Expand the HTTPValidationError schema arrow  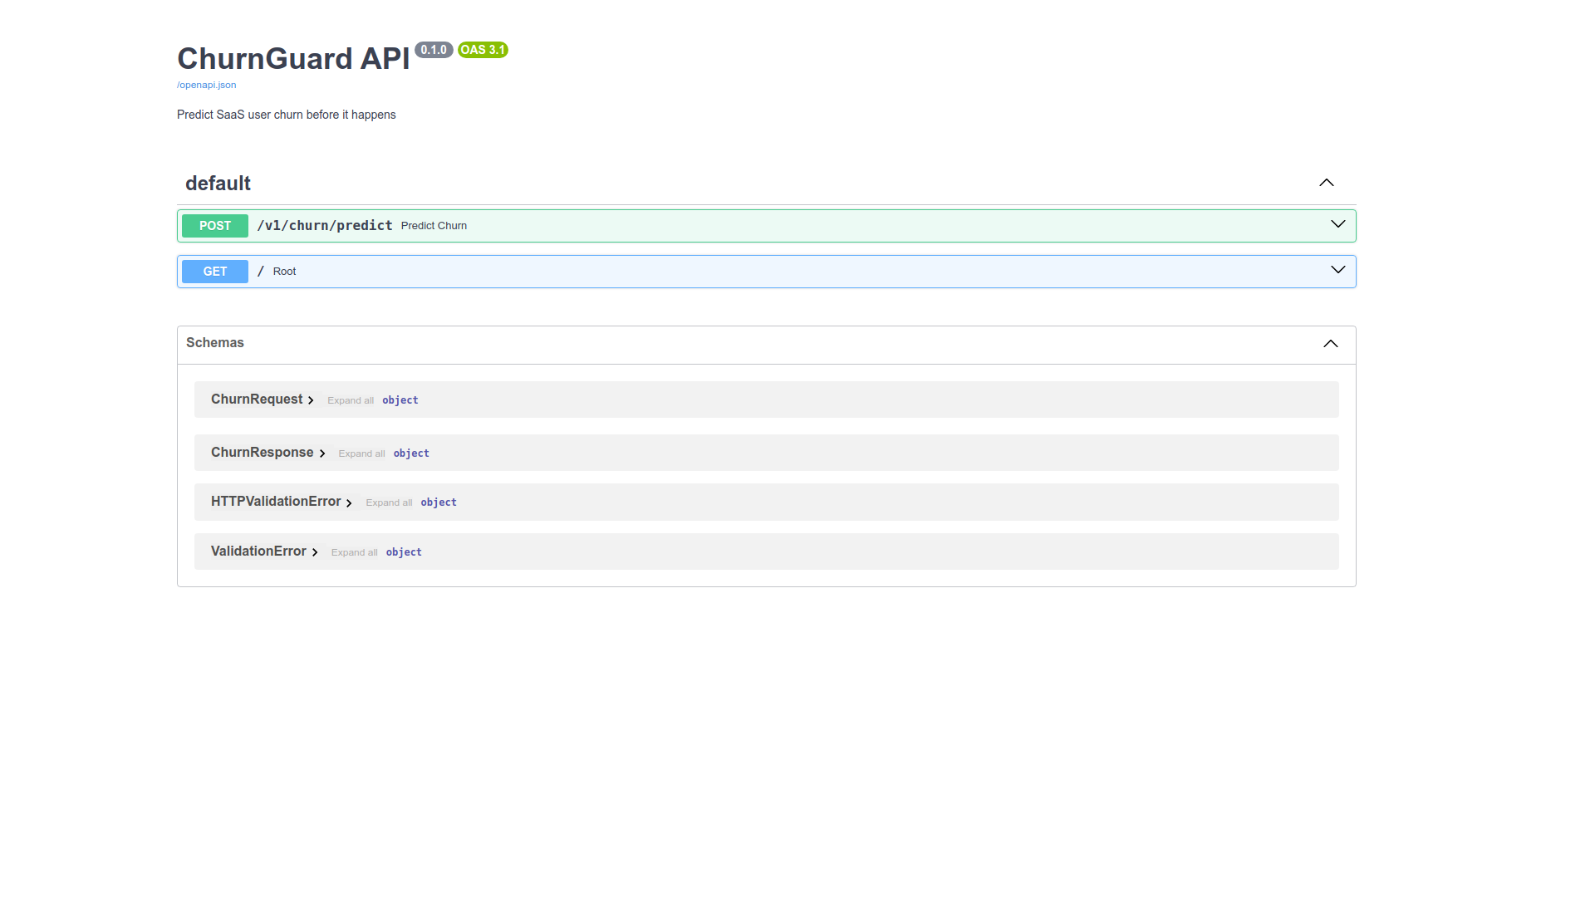click(349, 502)
